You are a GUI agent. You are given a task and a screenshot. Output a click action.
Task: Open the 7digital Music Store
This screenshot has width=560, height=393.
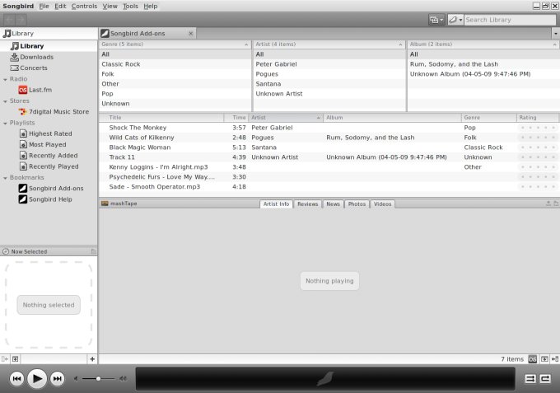[x=58, y=111]
